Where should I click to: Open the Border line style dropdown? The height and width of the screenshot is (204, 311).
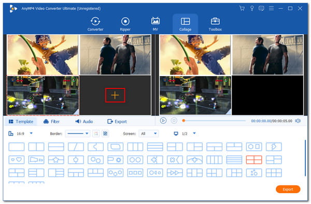(x=78, y=134)
